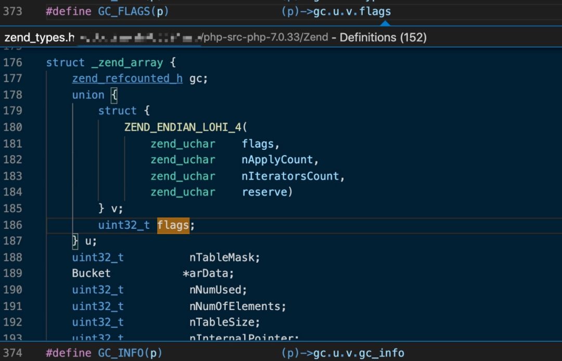Click nTableMask on line 188
Screen dimensions: 562x361
(x=222, y=257)
